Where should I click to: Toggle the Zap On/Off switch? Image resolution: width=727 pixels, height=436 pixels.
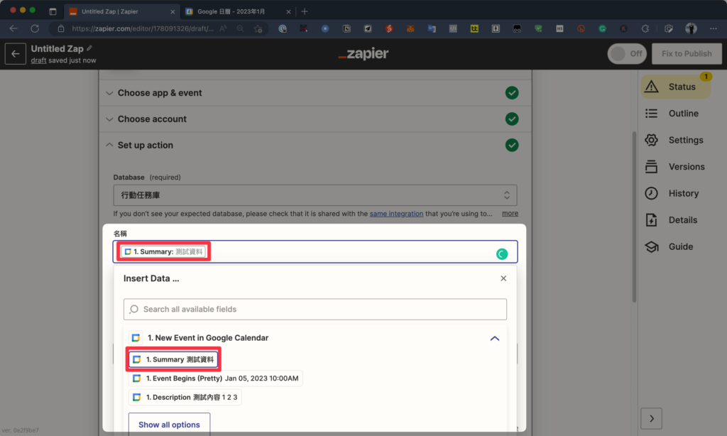click(x=627, y=54)
